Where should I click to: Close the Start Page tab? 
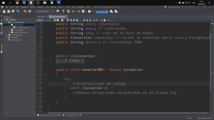pos(47,17)
